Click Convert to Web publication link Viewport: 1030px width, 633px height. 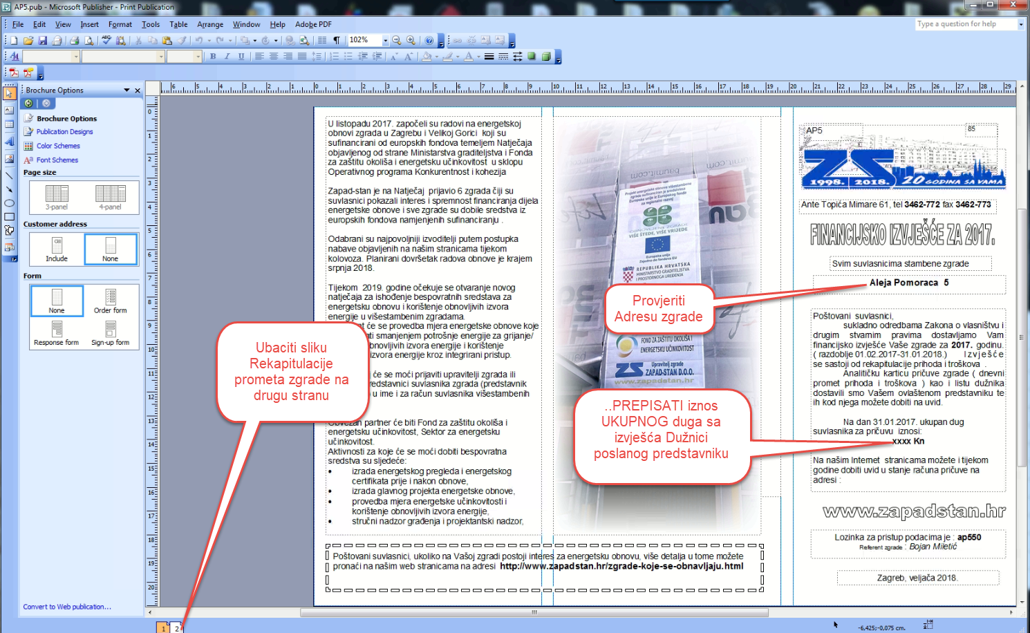pos(67,607)
